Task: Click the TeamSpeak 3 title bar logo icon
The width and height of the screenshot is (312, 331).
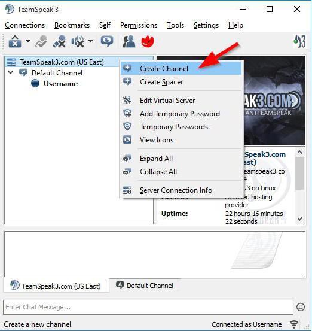Action: pyautogui.click(x=10, y=9)
